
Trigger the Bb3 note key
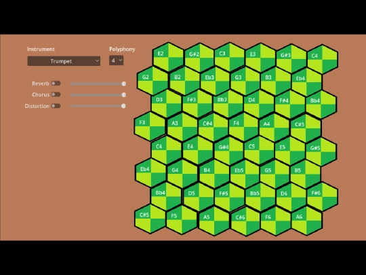click(x=228, y=104)
